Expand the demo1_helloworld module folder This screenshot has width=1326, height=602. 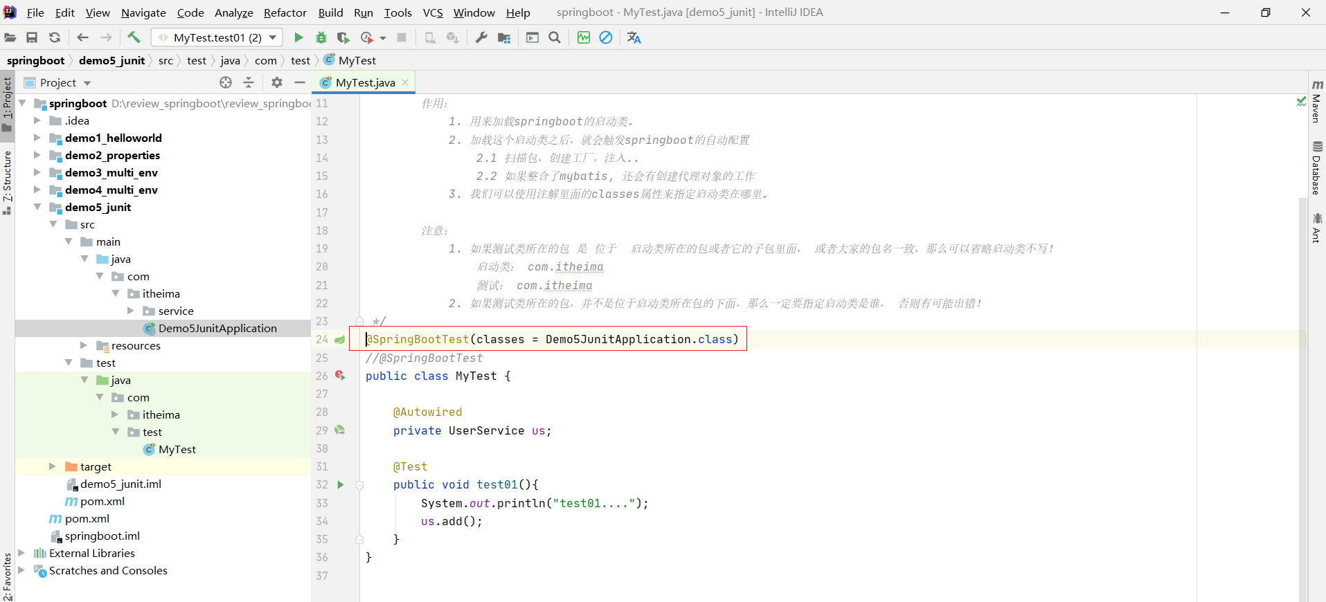click(37, 138)
